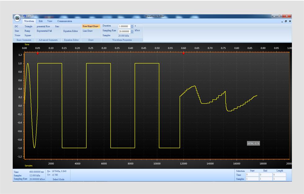The width and height of the screenshot is (304, 194).
Task: Insert a Square wave segment
Action: (x=28, y=35)
